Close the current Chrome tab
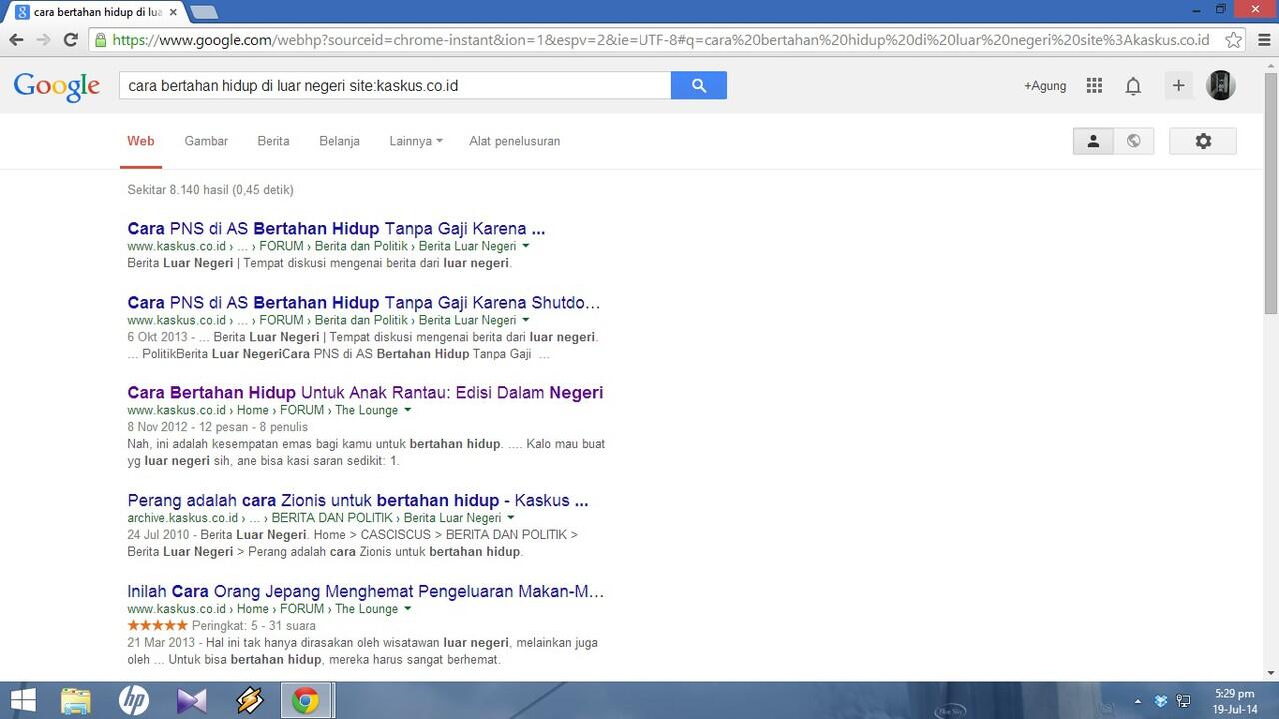The image size is (1279, 719). point(172,12)
